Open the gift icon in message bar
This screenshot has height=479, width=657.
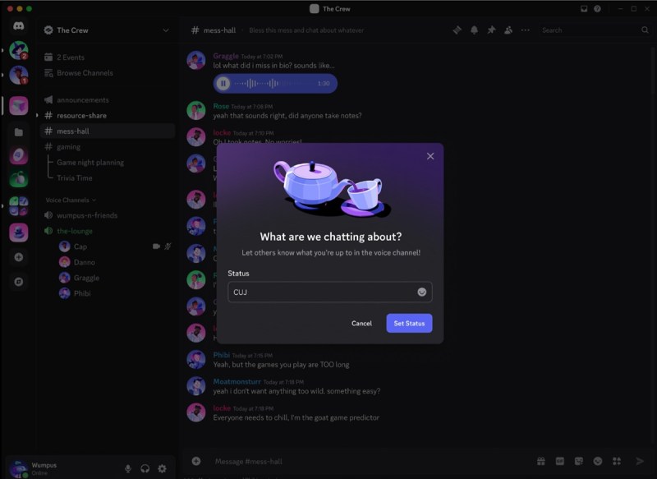[541, 462]
